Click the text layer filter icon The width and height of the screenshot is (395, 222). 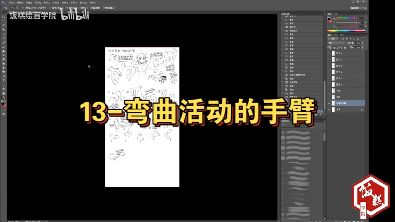pos(351,39)
